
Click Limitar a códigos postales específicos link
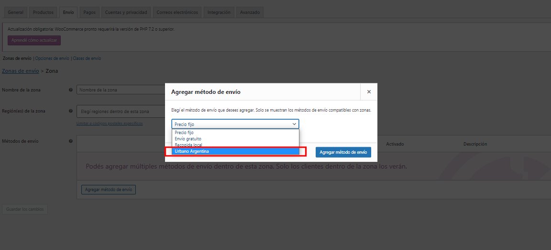coord(110,123)
